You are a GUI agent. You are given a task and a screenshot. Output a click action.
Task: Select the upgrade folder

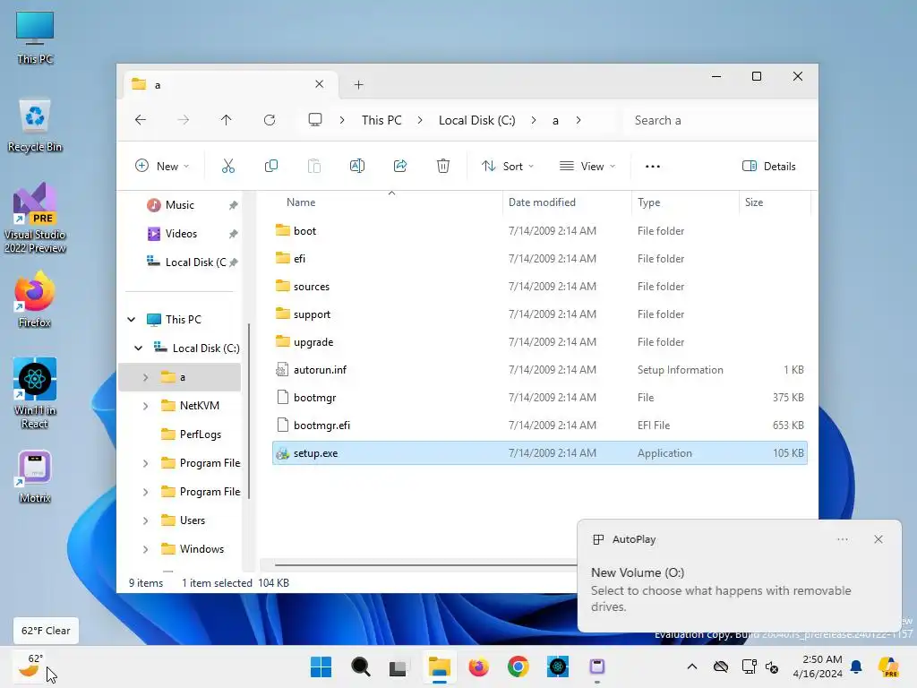tap(539, 341)
